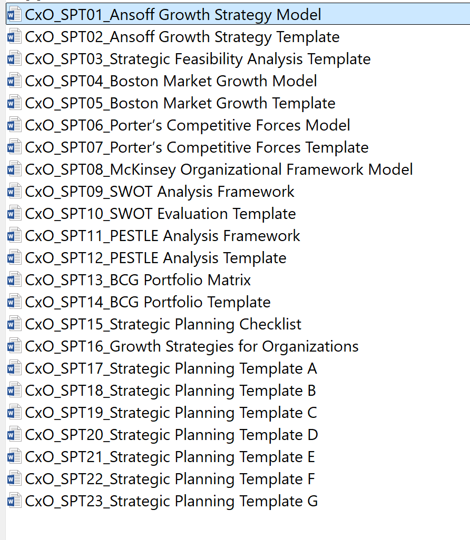The width and height of the screenshot is (470, 540).
Task: Click Word icon beside SPT04 Boston Market Growth Model
Action: (x=14, y=81)
